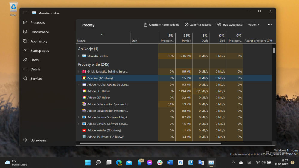Open Slack from taskbar

click(x=160, y=163)
